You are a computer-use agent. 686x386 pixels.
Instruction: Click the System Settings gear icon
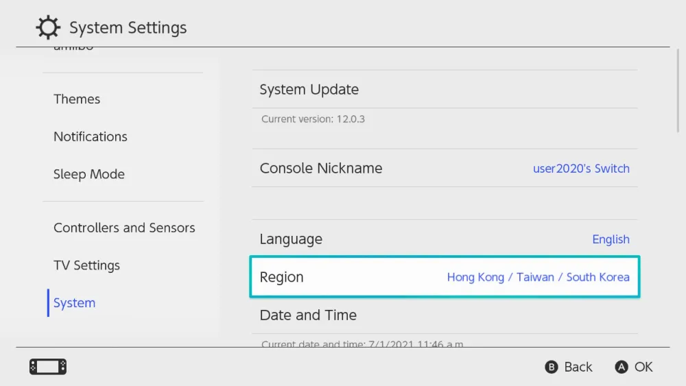(x=48, y=28)
